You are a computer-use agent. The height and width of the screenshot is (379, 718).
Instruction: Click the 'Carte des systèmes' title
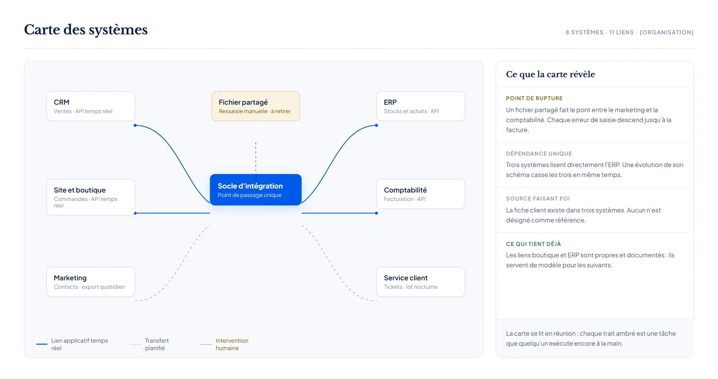click(86, 30)
